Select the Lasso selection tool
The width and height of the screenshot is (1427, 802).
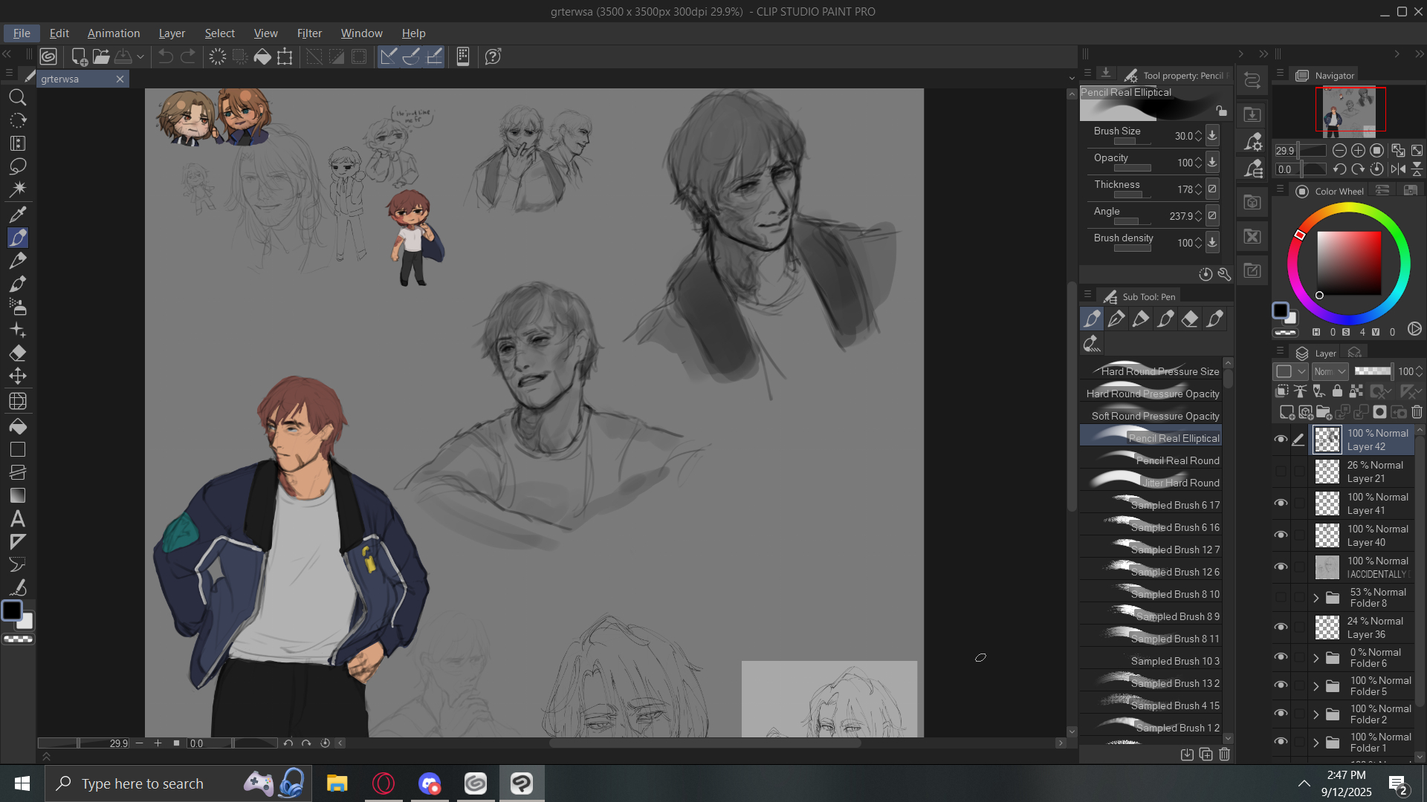[x=18, y=166]
